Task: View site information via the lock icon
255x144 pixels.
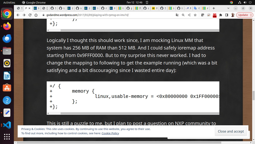Action: click(43, 15)
